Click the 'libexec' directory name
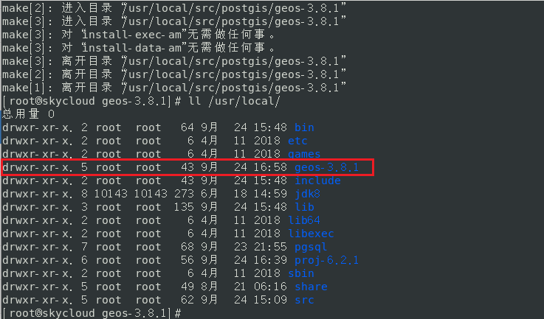This screenshot has width=544, height=319. click(x=311, y=234)
